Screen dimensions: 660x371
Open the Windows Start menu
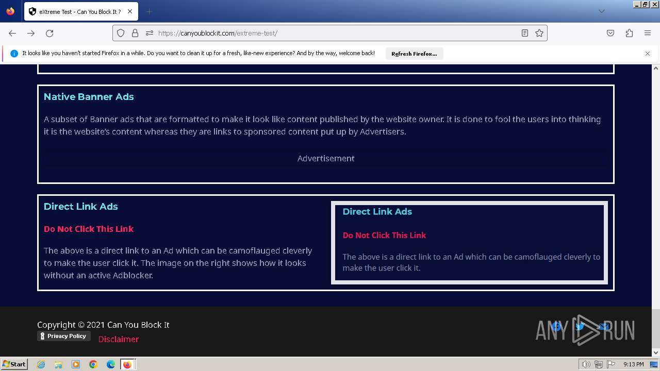coord(14,364)
